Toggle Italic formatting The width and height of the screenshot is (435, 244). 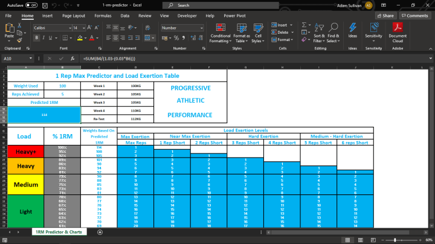tap(43, 38)
